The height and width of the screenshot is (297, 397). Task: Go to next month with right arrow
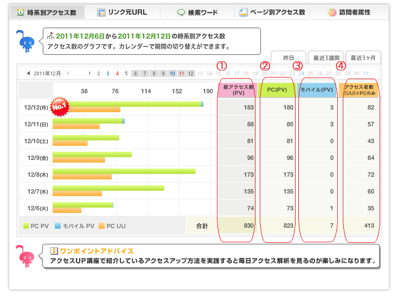(68, 73)
